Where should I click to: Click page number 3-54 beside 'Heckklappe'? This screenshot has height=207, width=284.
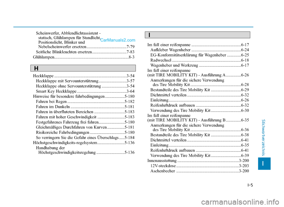130,76
